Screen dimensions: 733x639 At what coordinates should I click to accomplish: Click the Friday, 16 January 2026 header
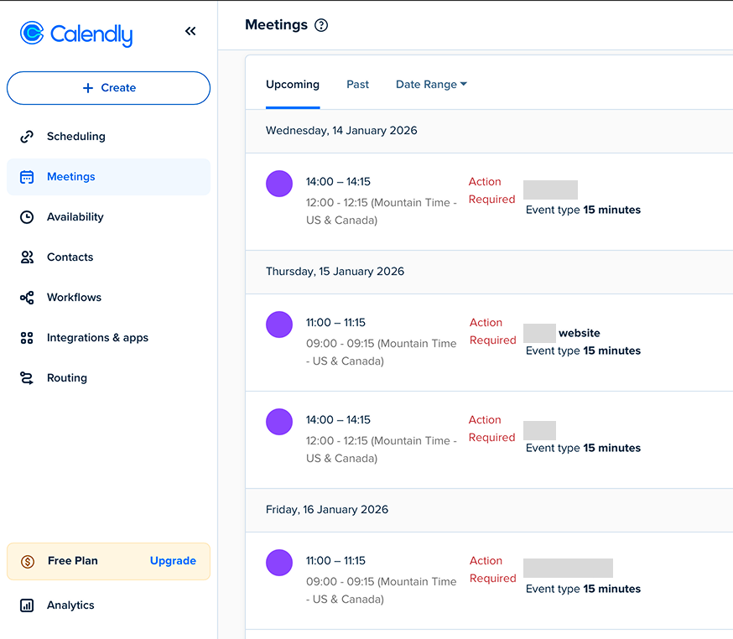(327, 510)
